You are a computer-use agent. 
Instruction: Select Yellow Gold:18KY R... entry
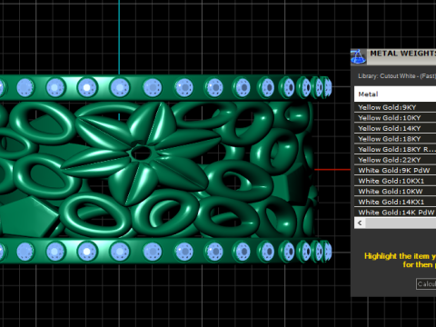point(395,149)
